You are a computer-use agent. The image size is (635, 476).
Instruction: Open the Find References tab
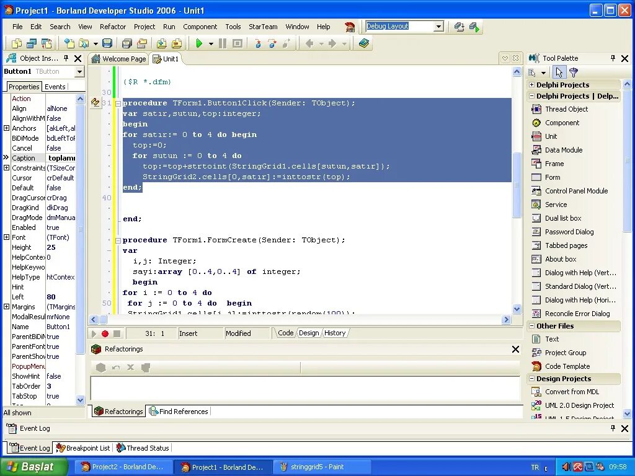point(179,412)
